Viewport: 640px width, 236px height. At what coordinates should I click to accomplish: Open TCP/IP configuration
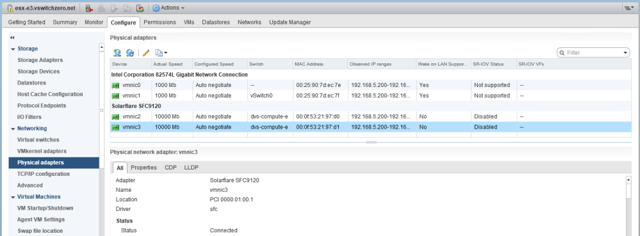pyautogui.click(x=44, y=174)
